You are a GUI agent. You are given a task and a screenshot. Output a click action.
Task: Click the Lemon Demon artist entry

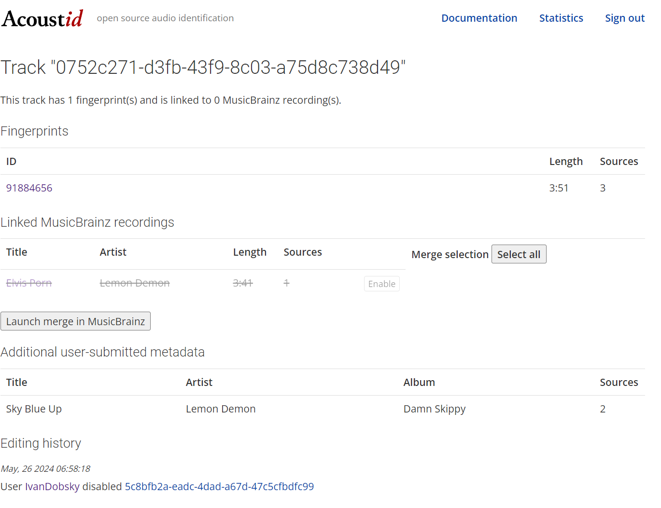point(134,283)
